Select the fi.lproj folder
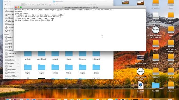The height and width of the screenshot is (100, 179). (x=69, y=56)
